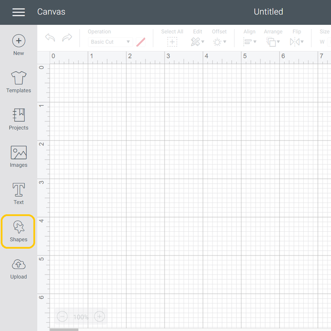Open the Projects panel
This screenshot has width=331, height=331.
18,119
